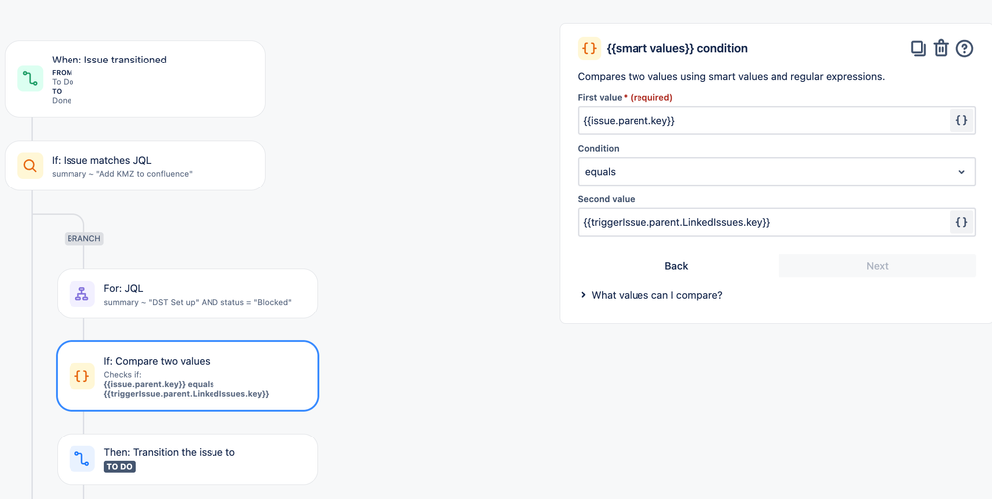Click the green Issue transitioned trigger icon
This screenshot has height=499, width=992.
pos(30,78)
